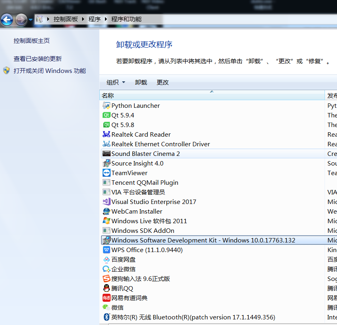337x325 pixels.
Task: Expand the arrow after 程序 breadcrumb
Action: 106,19
